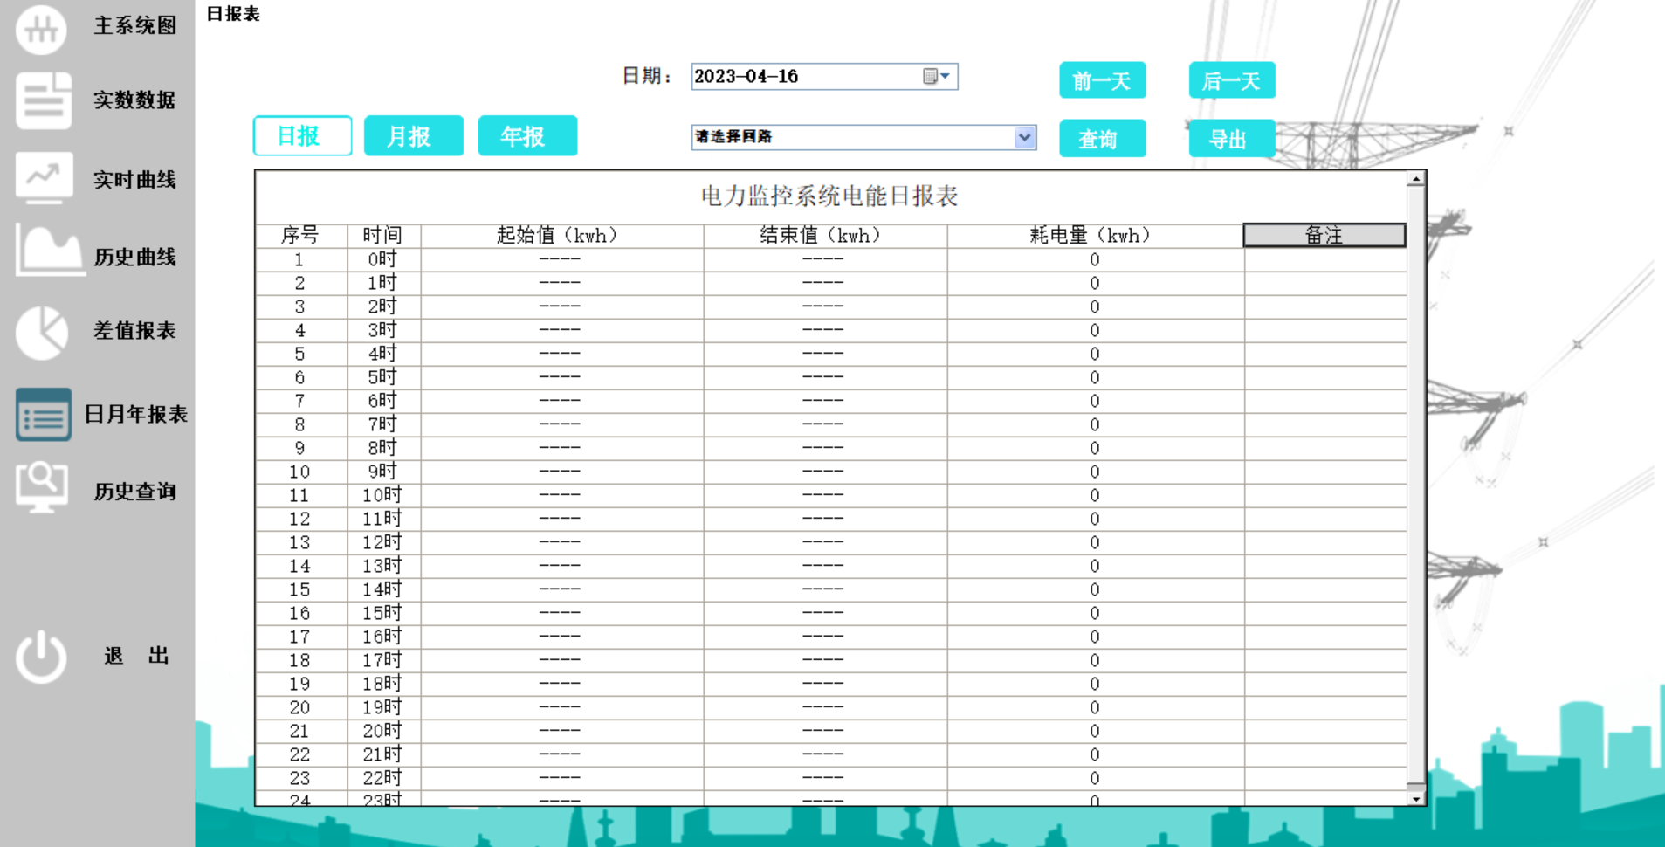Select the 历史查询 history query icon
This screenshot has width=1665, height=847.
coord(40,487)
